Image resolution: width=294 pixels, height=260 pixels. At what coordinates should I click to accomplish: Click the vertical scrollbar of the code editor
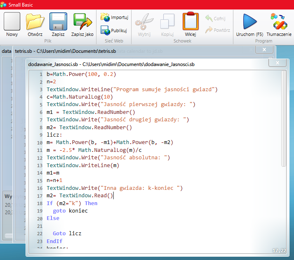[x=284, y=118]
